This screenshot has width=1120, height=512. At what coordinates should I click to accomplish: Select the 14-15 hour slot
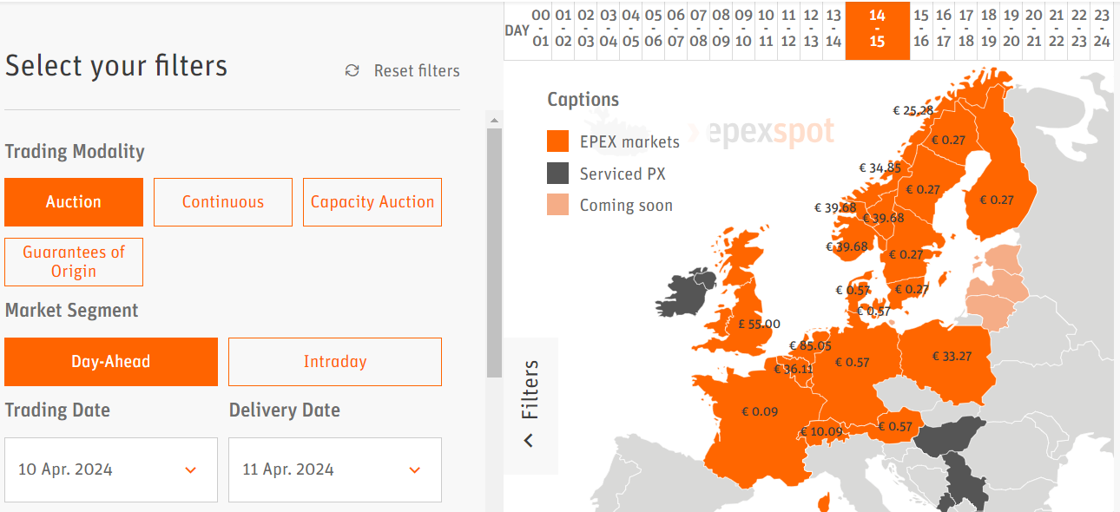(x=877, y=29)
